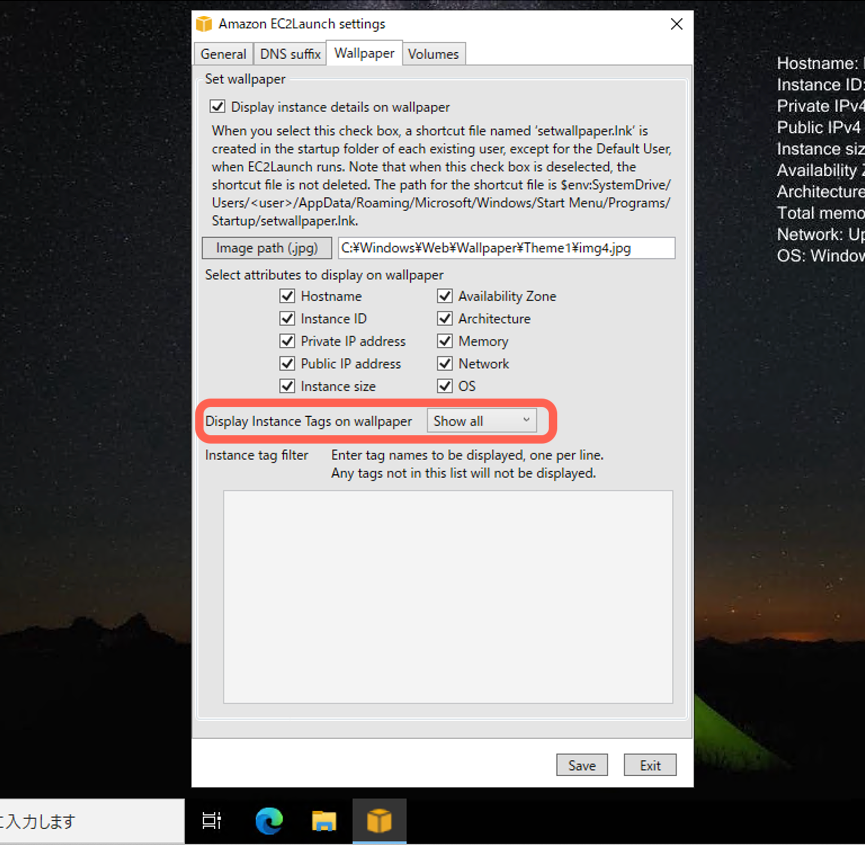Switch to the Volumes tab
This screenshot has height=845, width=865.
tap(434, 54)
